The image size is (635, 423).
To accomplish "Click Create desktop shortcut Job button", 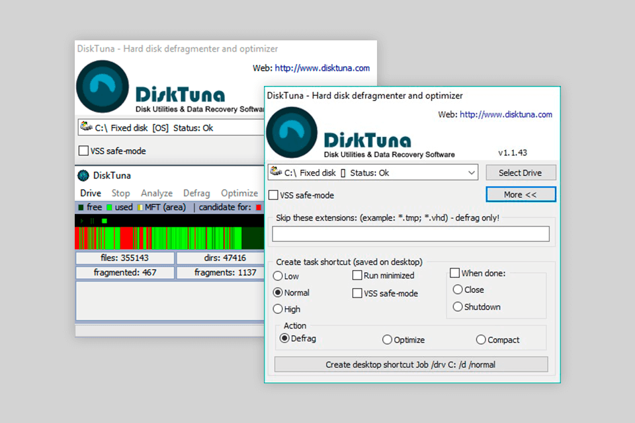I will point(411,364).
